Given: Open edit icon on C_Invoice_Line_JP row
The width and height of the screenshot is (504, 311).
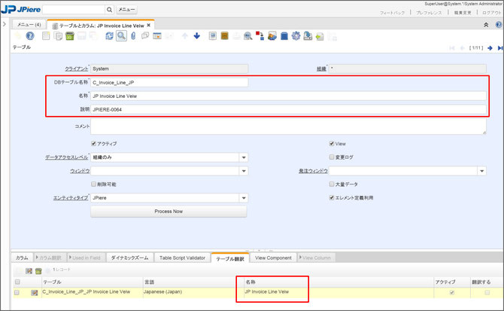Looking at the screenshot, I should coord(34,293).
